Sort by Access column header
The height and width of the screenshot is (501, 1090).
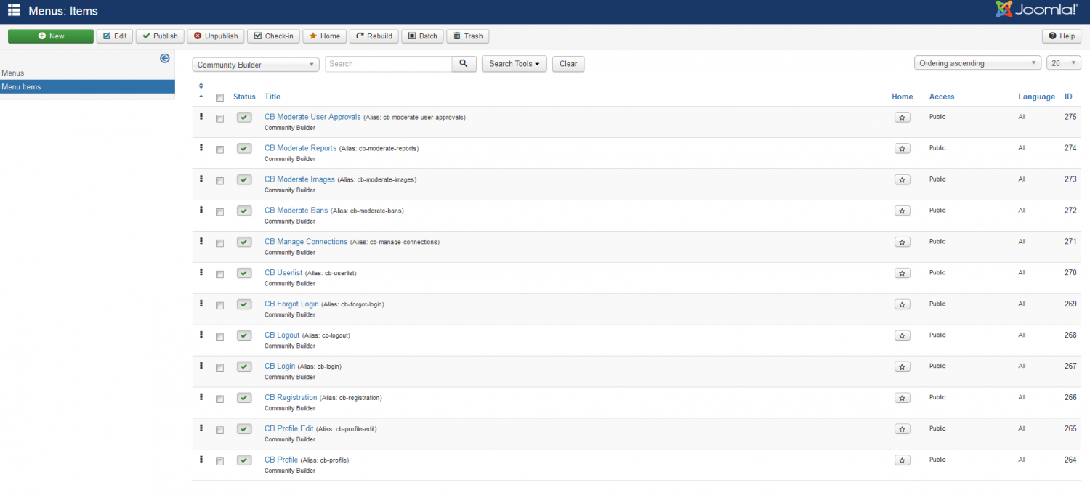[x=942, y=97]
